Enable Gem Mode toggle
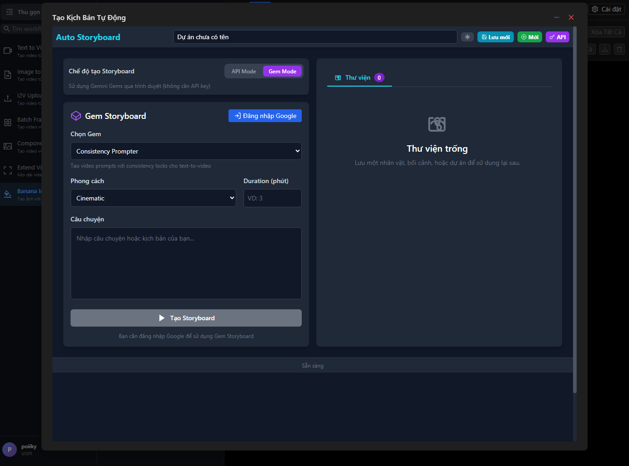Screen dimensions: 629x466 pos(282,71)
